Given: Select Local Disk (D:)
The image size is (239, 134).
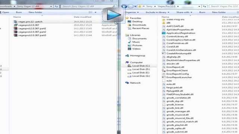Looking at the screenshot, I should click(x=141, y=69).
